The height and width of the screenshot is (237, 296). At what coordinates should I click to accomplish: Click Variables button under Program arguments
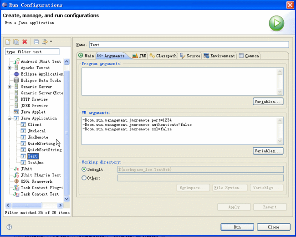[x=268, y=102]
